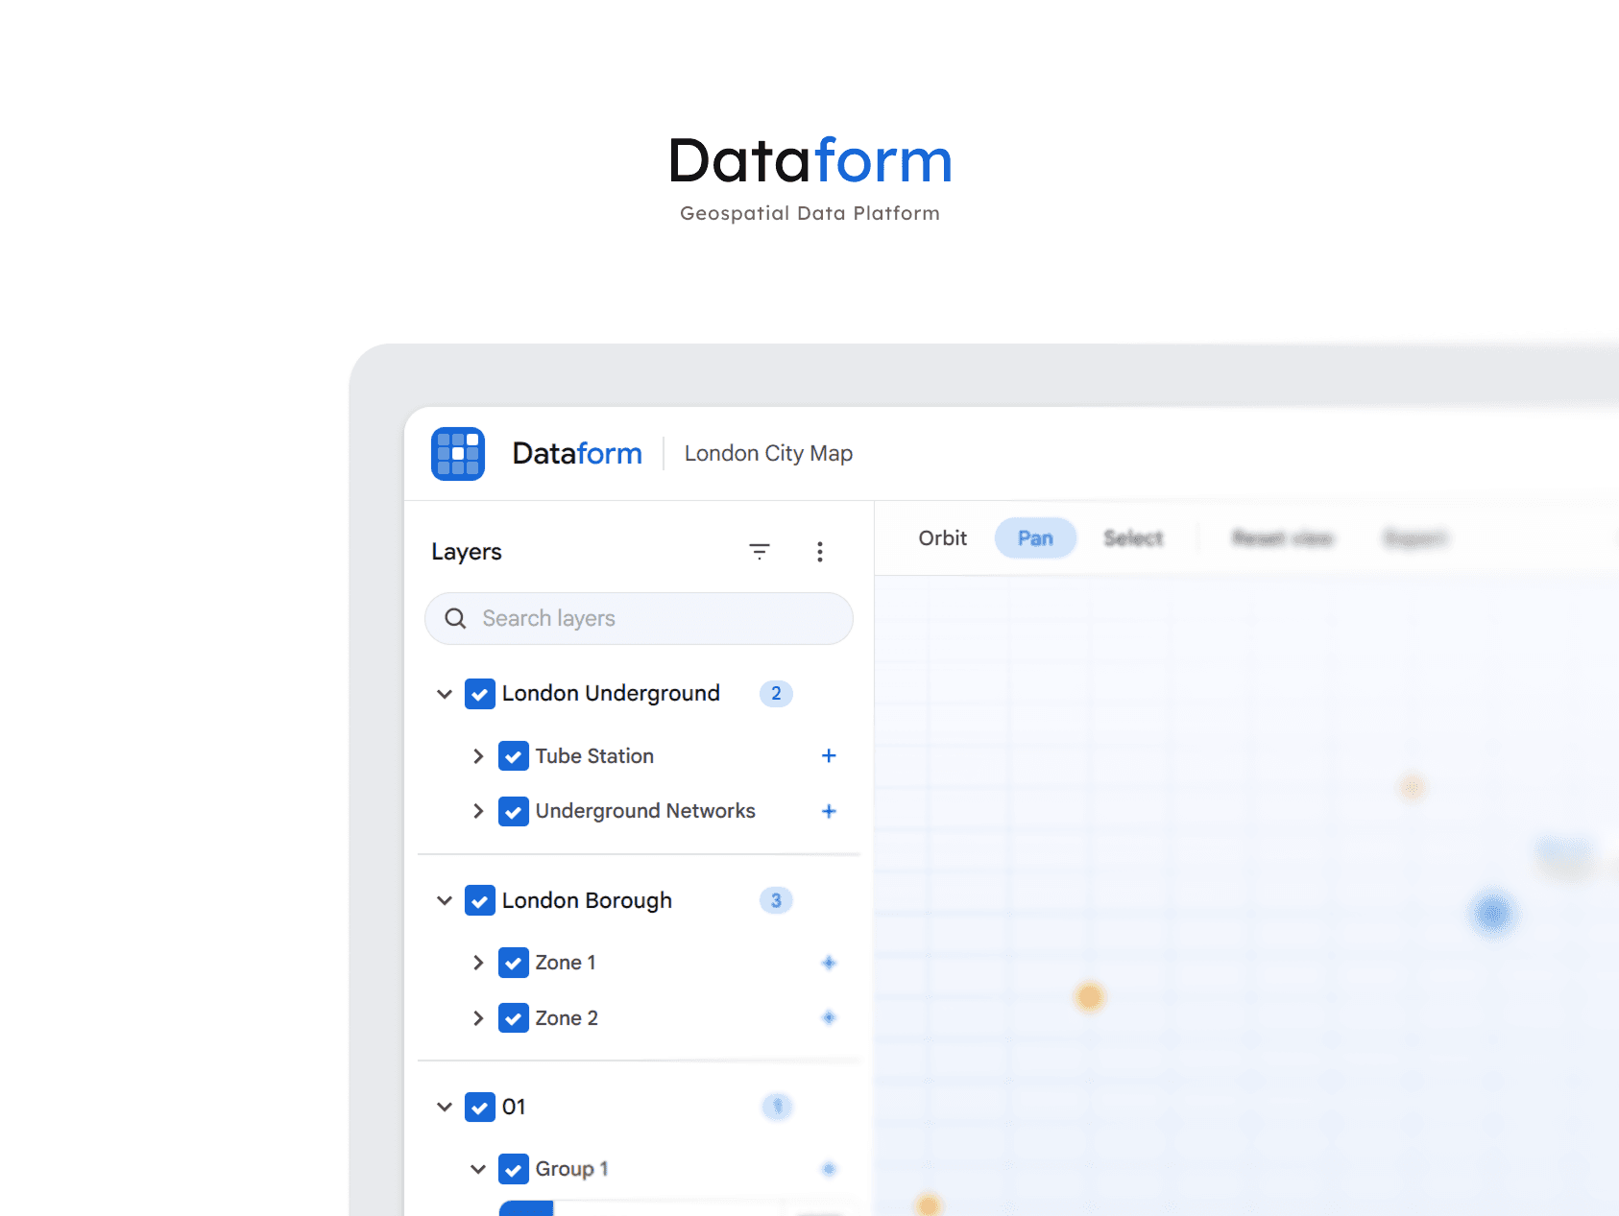1619x1216 pixels.
Task: Click the add icon beside Zone 2
Action: tap(829, 1017)
